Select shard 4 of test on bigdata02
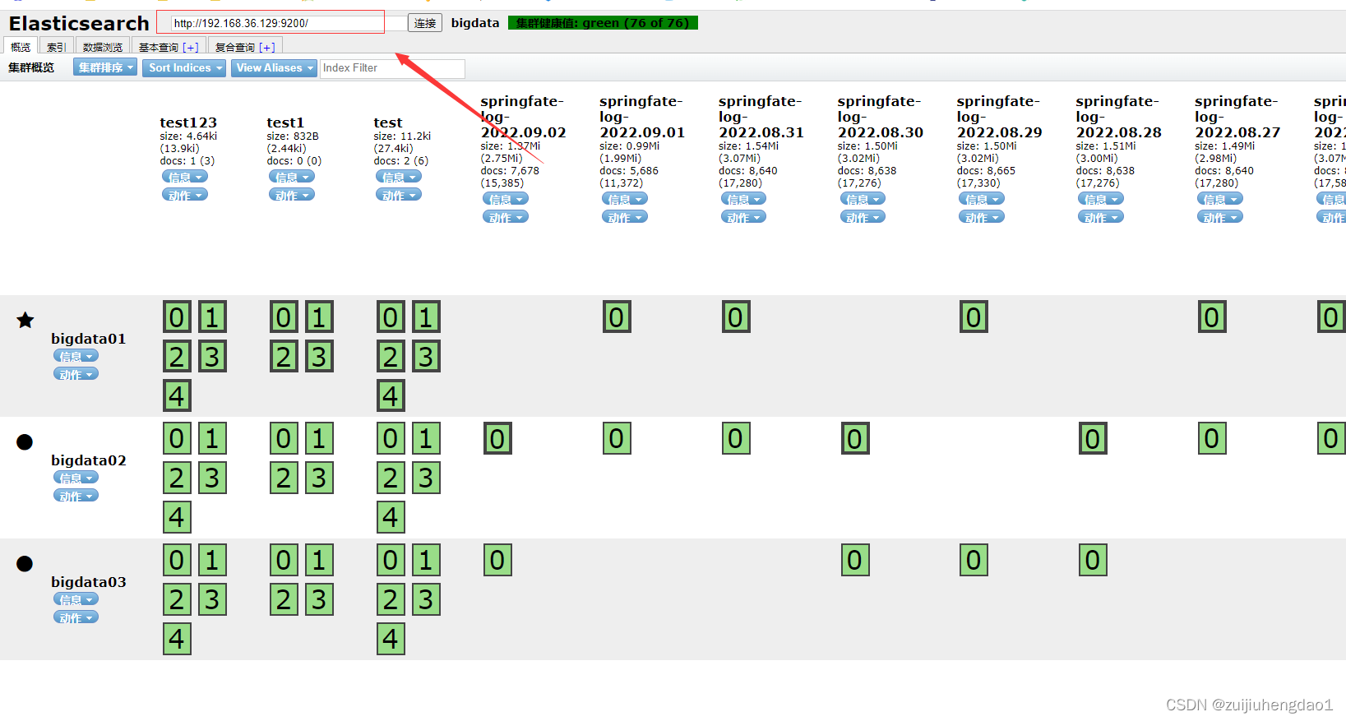The width and height of the screenshot is (1346, 721). [391, 517]
